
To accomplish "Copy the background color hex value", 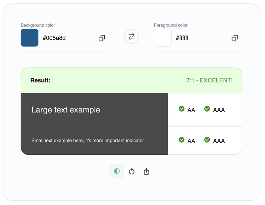I will [x=102, y=38].
